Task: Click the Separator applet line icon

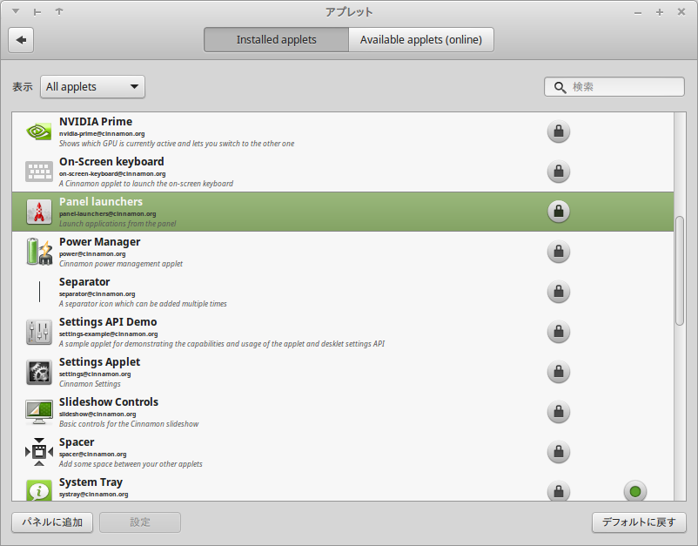Action: 39,292
